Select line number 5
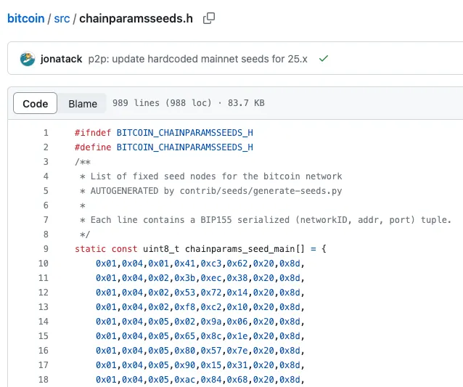463x387 pixels. [46, 191]
